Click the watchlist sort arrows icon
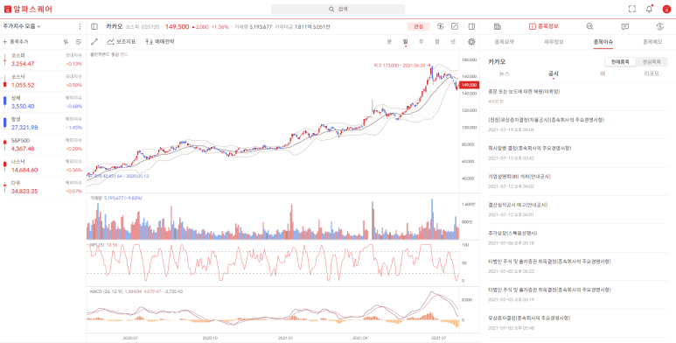This screenshot has width=676, height=343. point(66,42)
